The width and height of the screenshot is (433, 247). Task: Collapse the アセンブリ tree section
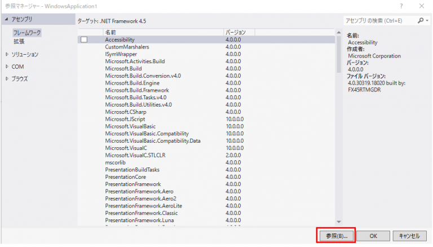pyautogui.click(x=6, y=20)
